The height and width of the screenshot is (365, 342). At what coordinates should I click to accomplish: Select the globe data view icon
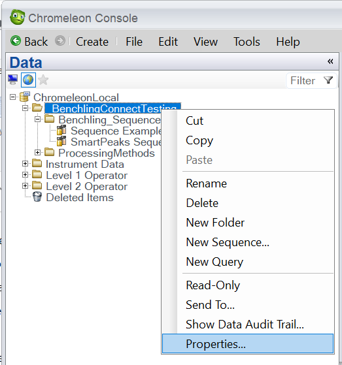tap(28, 80)
